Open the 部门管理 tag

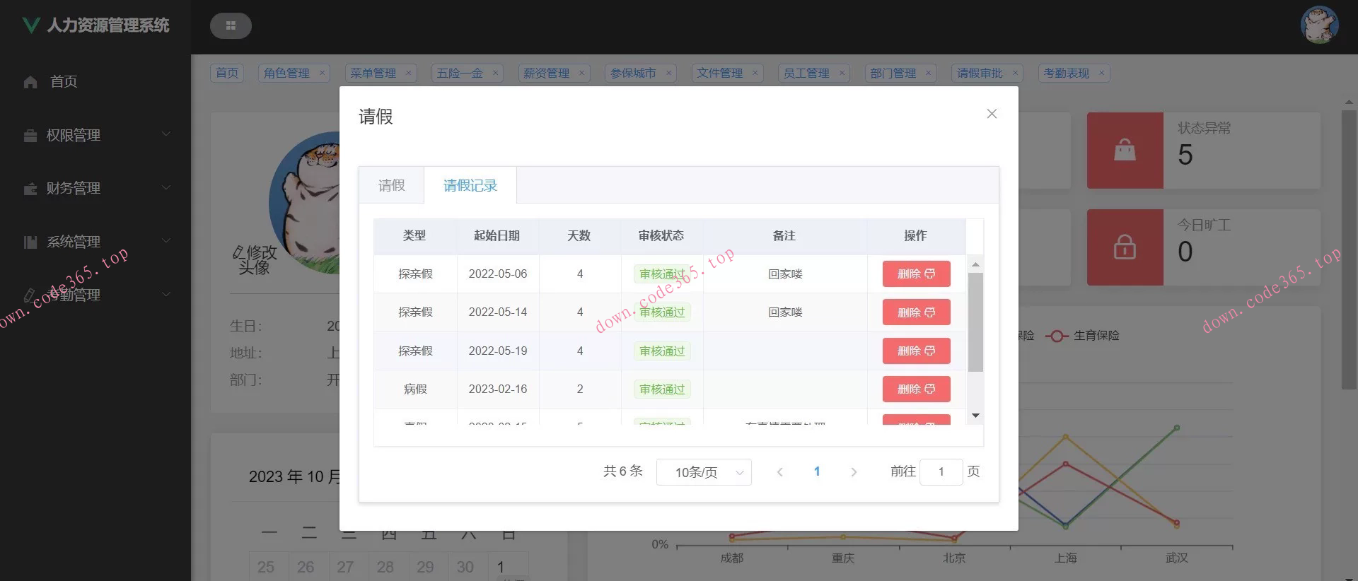893,73
